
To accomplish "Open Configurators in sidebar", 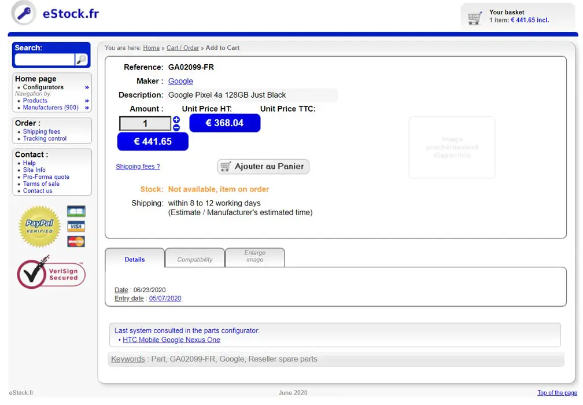I will coord(43,87).
